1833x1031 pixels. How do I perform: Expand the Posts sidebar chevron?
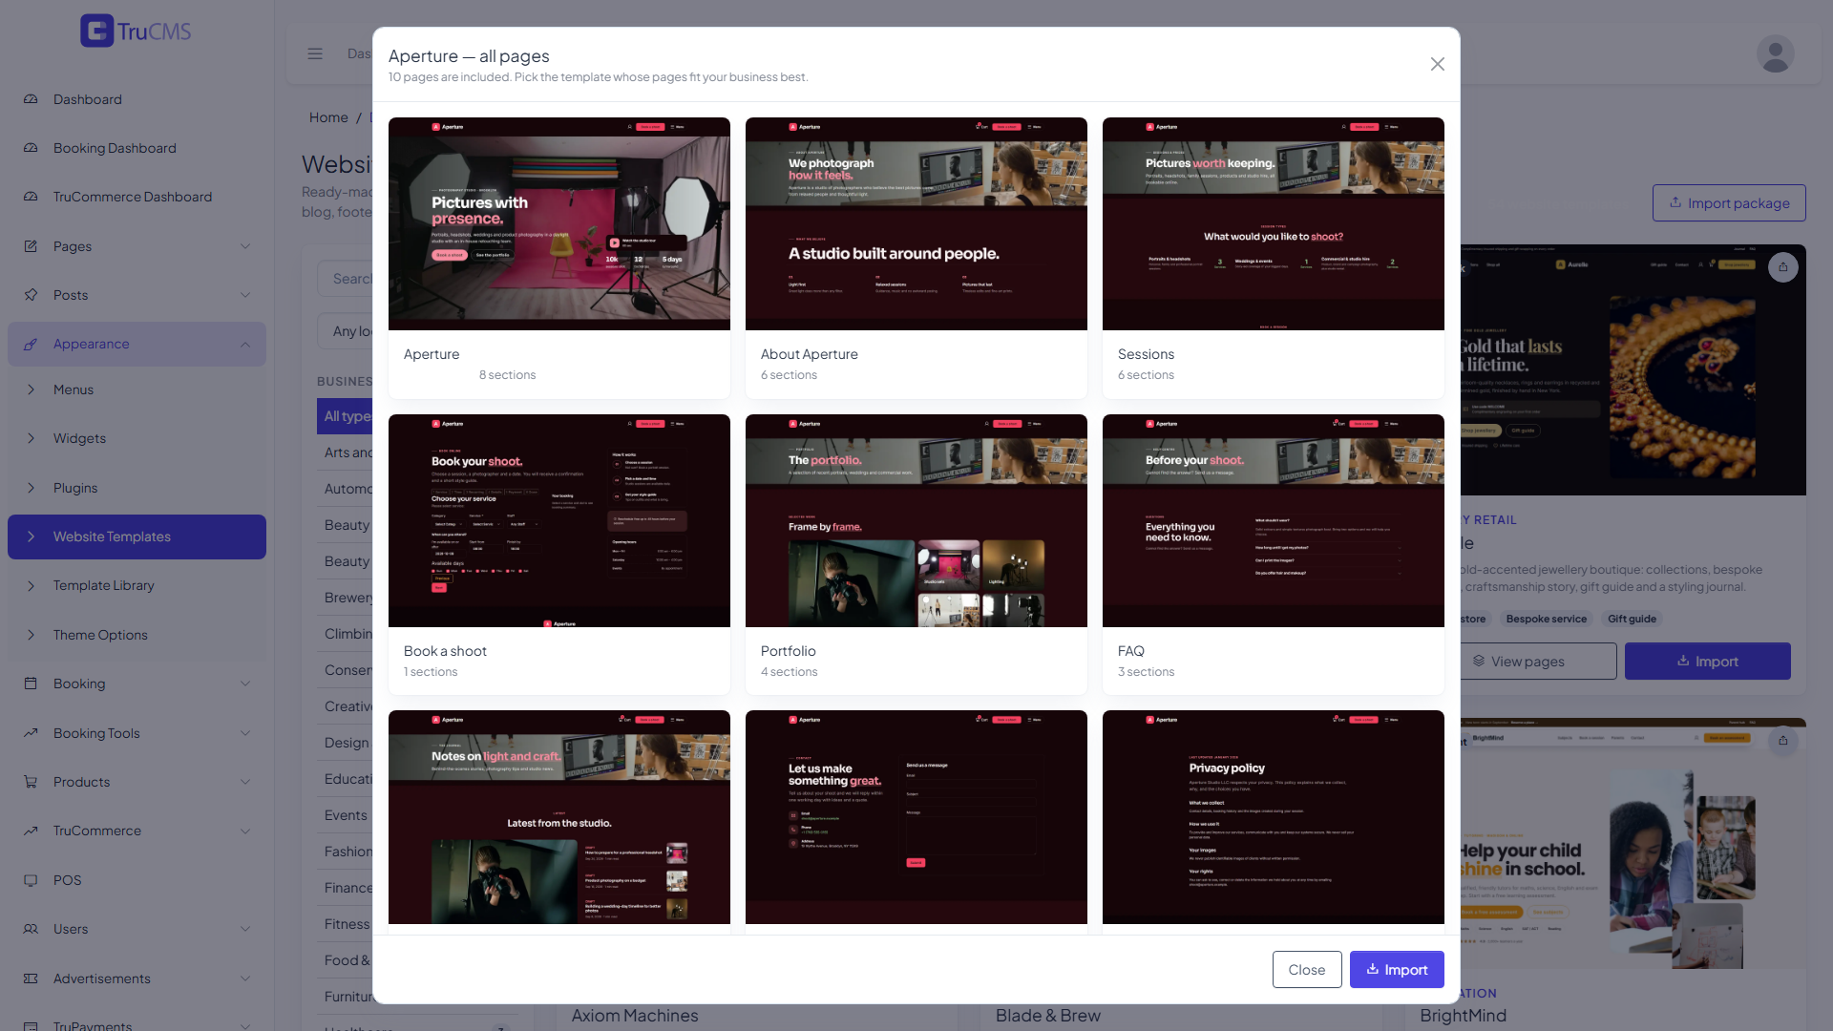coord(245,295)
